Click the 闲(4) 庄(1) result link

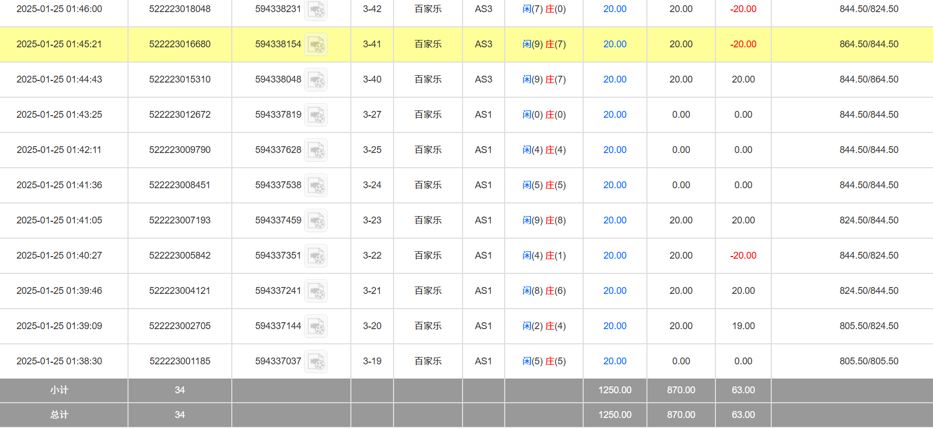click(x=544, y=256)
